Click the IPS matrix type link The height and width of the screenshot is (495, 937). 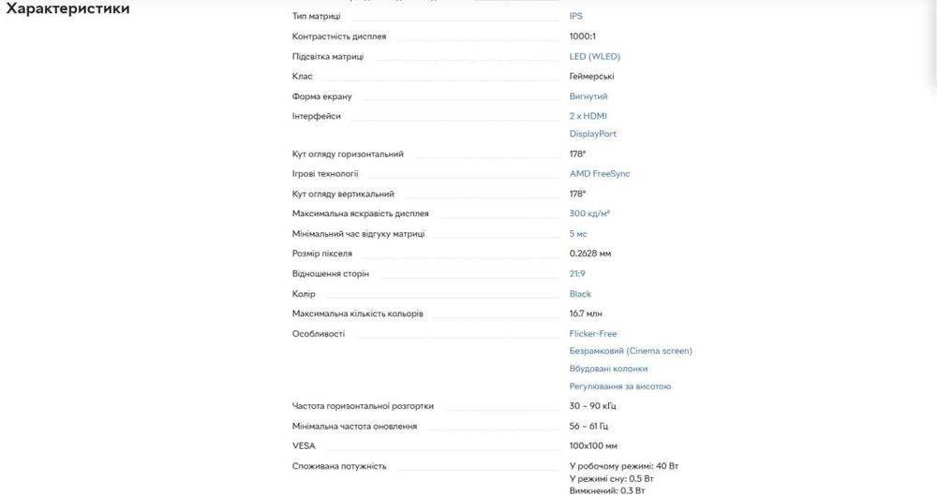(575, 16)
